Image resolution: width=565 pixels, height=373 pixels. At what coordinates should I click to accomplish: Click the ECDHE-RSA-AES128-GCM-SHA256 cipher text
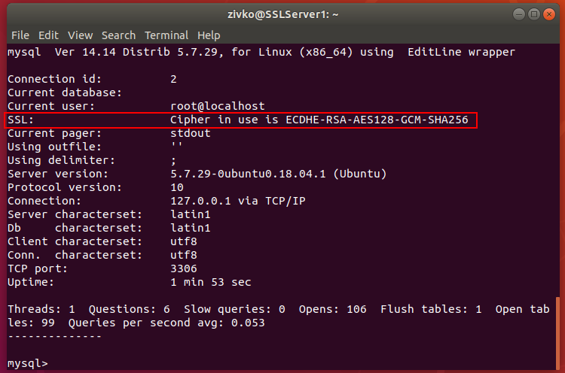pos(380,120)
